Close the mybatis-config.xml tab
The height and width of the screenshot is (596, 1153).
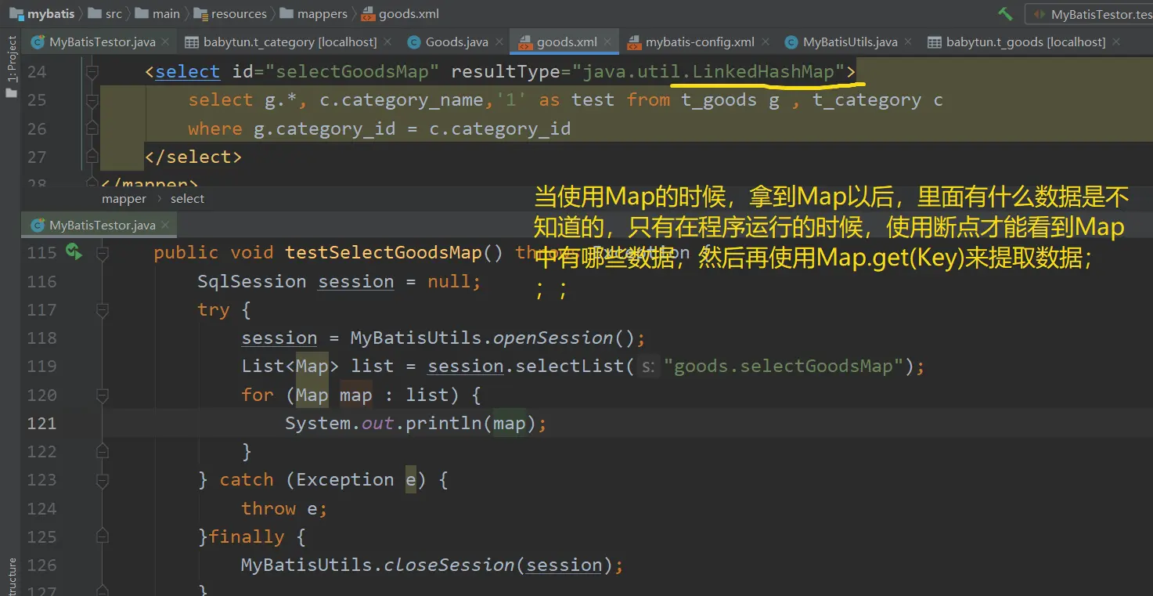(765, 42)
